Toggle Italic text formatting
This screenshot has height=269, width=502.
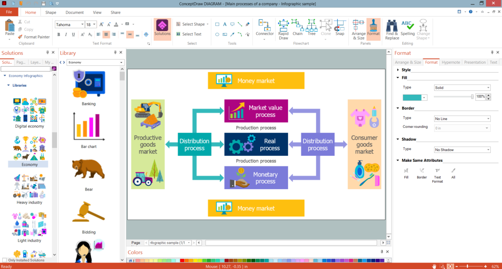(66, 34)
